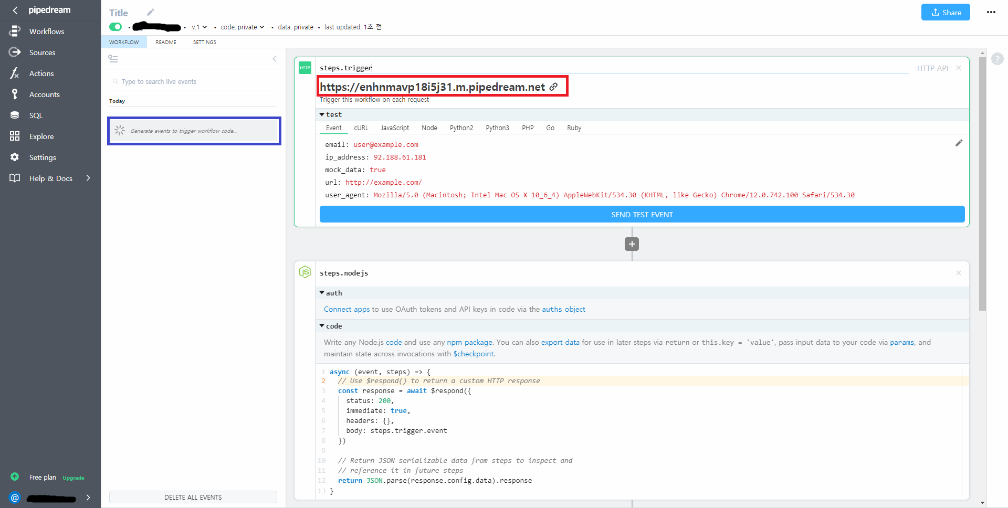Open Actions section icon
This screenshot has height=508, width=1008.
pos(15,73)
